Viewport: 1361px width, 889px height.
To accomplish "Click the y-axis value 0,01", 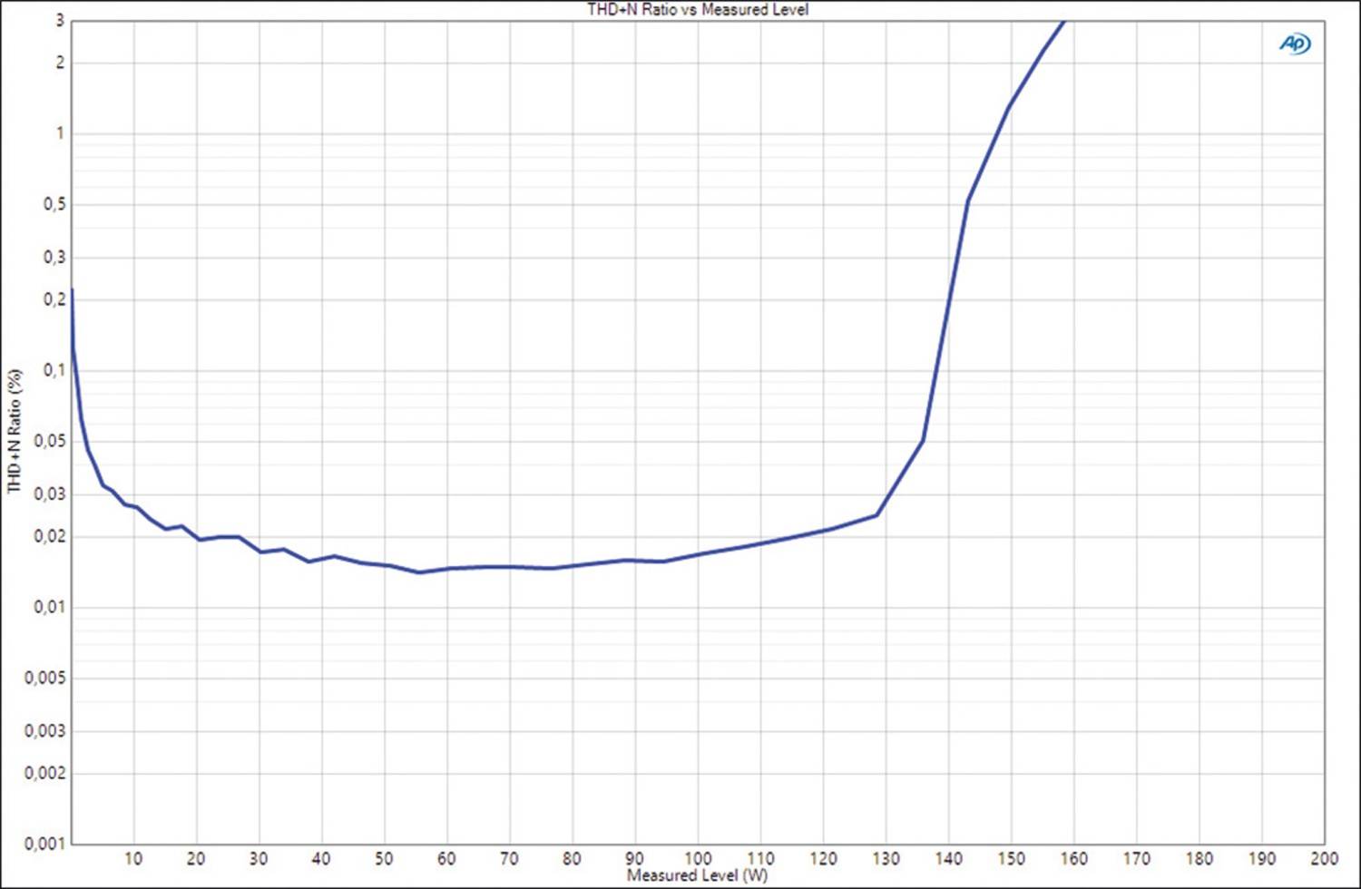I will pyautogui.click(x=50, y=607).
